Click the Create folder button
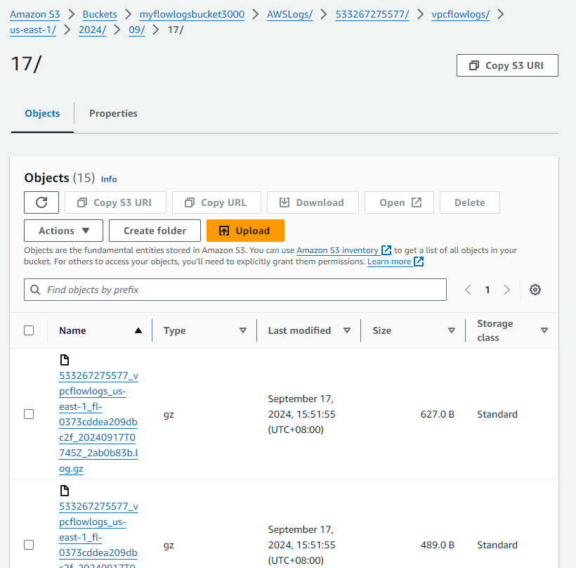Screen dimensions: 576x568 (x=155, y=231)
